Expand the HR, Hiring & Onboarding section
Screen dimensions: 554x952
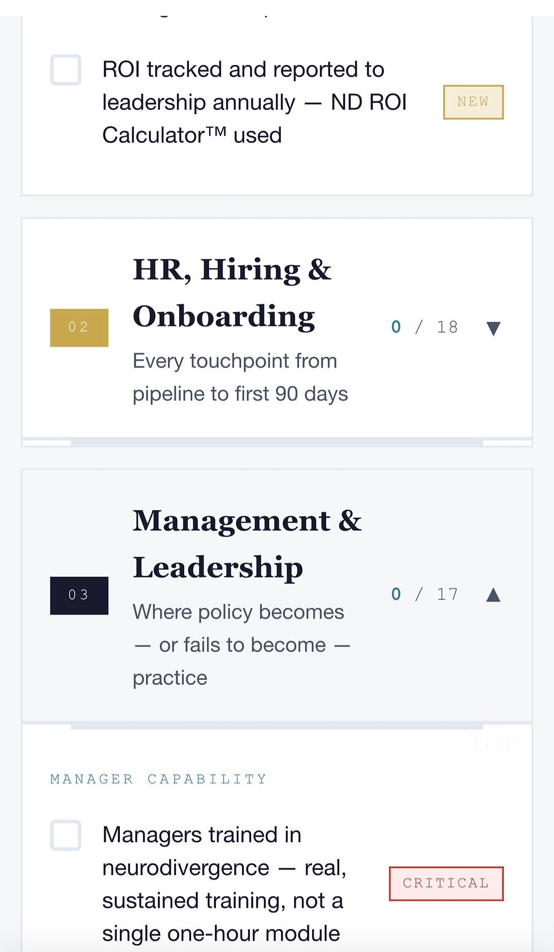pos(493,327)
